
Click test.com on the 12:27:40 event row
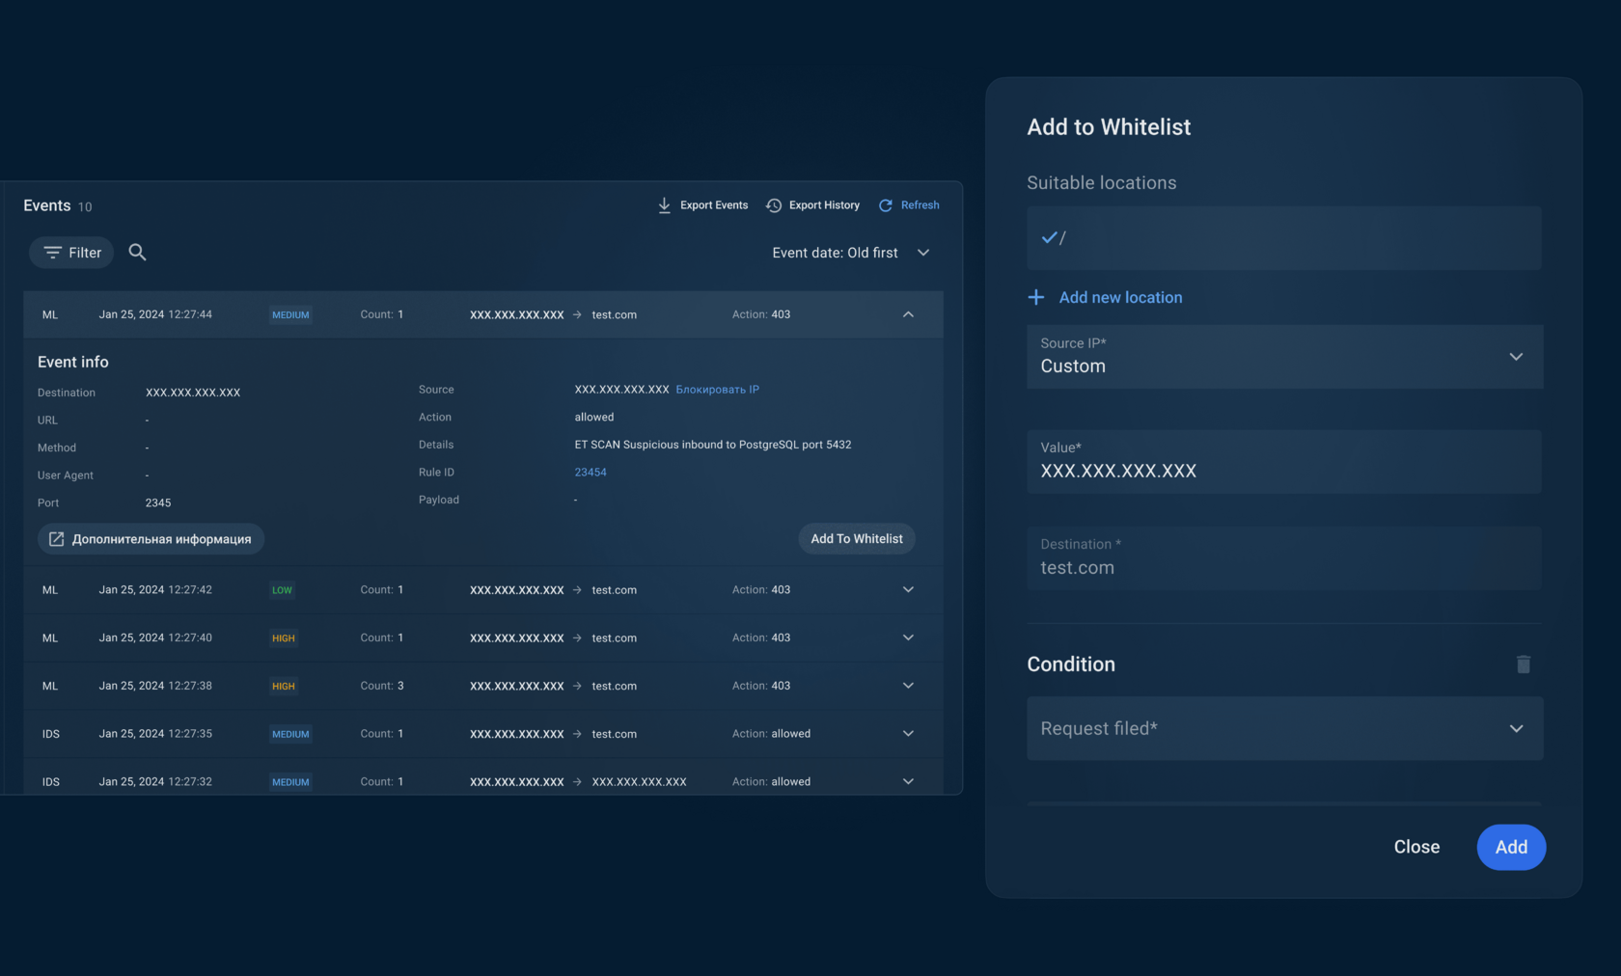tap(615, 637)
